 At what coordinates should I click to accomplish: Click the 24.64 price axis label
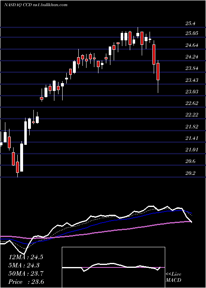click(x=192, y=45)
